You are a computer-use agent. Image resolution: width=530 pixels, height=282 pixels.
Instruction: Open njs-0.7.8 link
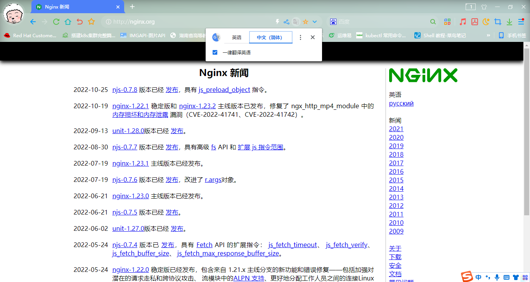[125, 90]
